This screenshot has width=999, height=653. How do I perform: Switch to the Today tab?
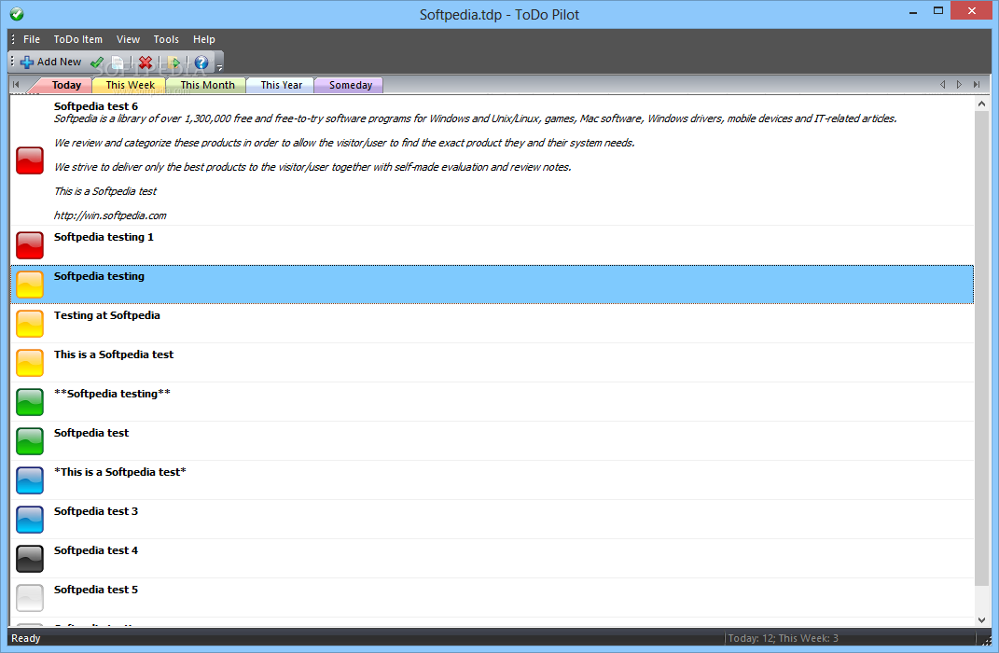click(66, 85)
